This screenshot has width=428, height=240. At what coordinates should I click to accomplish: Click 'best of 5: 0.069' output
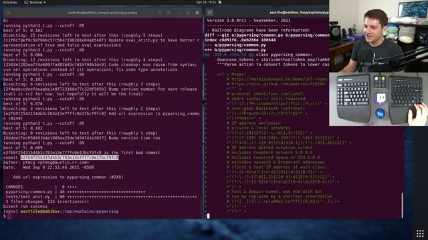pos(23,148)
